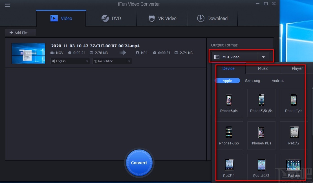Click the output duration clock icon

pyautogui.click(x=155, y=53)
